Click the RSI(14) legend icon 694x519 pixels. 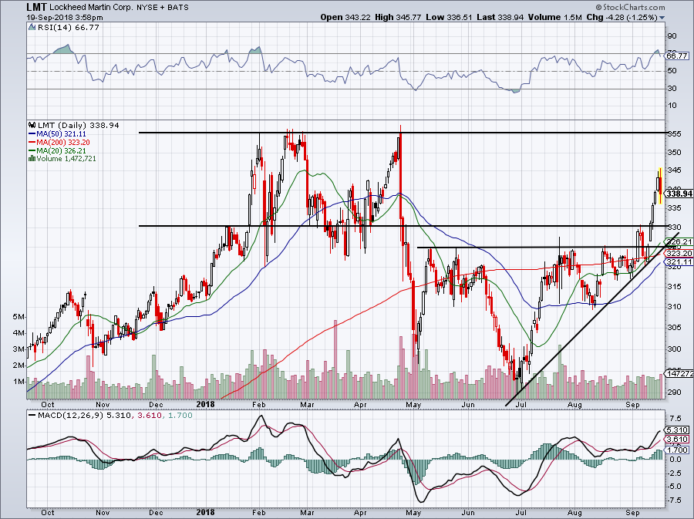pyautogui.click(x=32, y=28)
